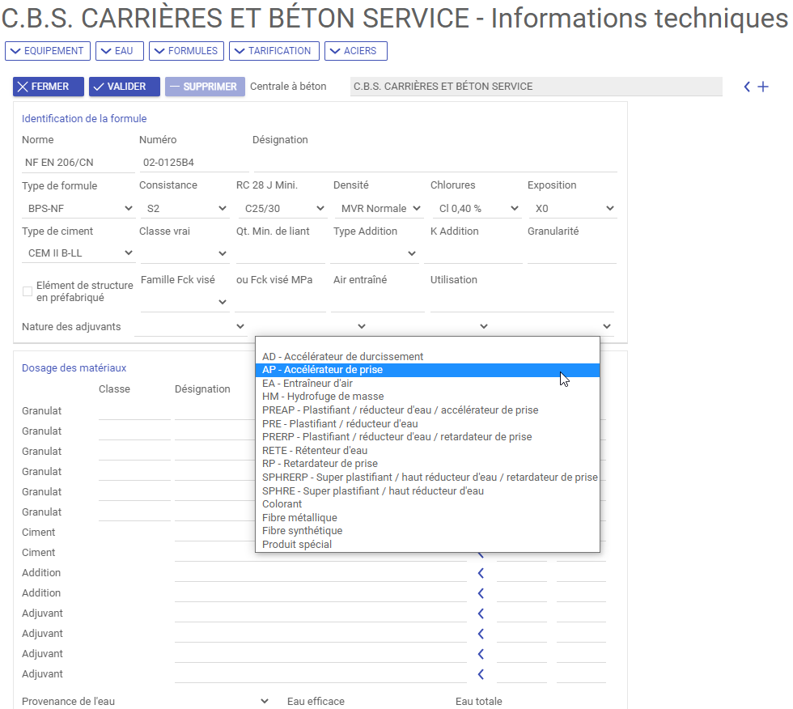Open the Classe vrai dropdown

[184, 253]
